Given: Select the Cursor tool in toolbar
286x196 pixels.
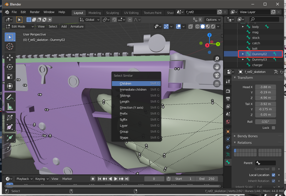Looking at the screenshot, I should (10, 46).
